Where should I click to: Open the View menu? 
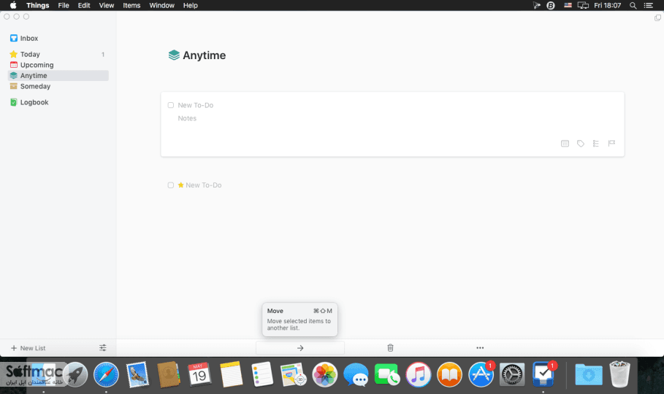click(x=107, y=5)
